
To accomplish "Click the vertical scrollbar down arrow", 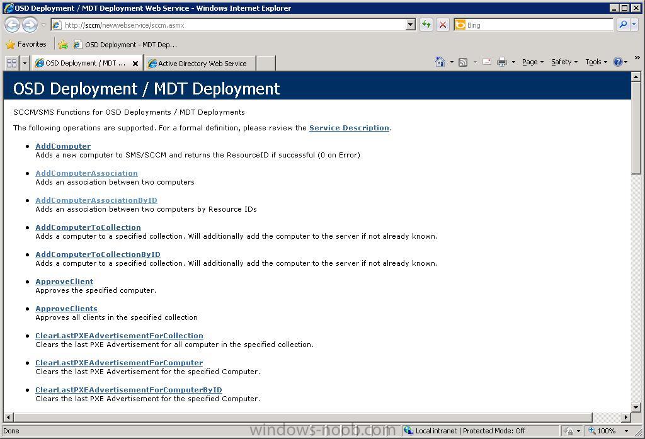I will [636, 408].
